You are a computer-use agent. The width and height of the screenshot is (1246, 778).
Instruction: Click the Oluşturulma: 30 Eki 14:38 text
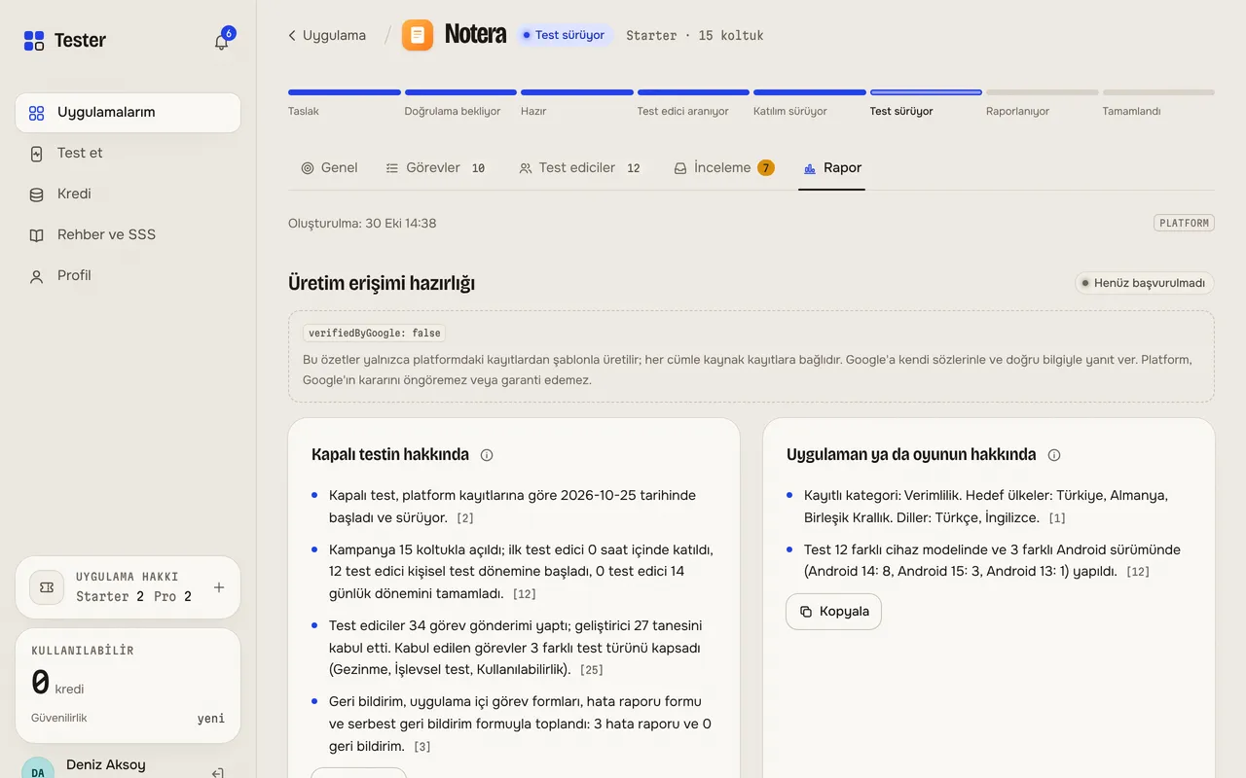click(x=362, y=224)
